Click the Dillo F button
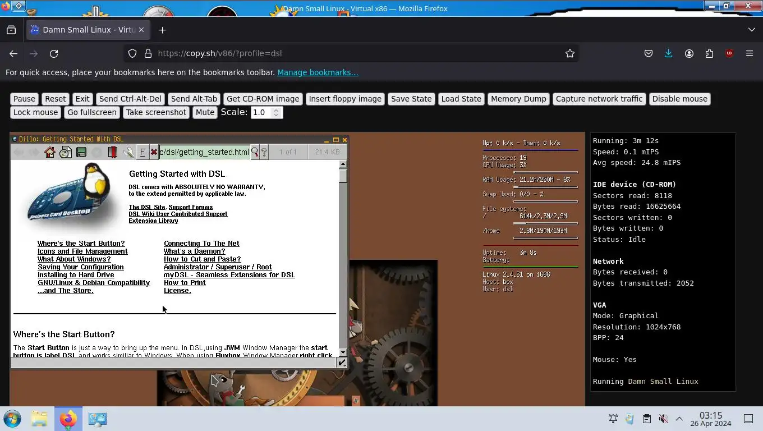The image size is (763, 431). coord(143,152)
